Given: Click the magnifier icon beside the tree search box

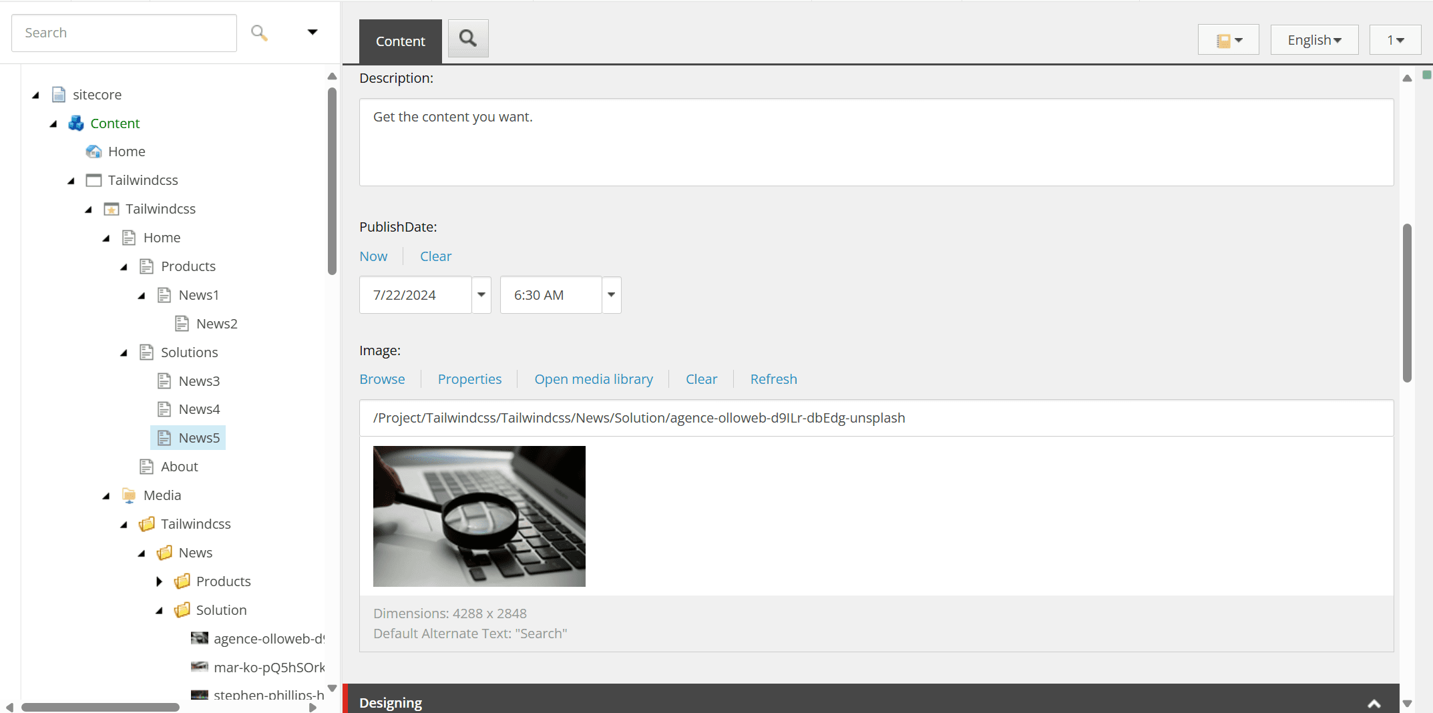Looking at the screenshot, I should pos(259,33).
